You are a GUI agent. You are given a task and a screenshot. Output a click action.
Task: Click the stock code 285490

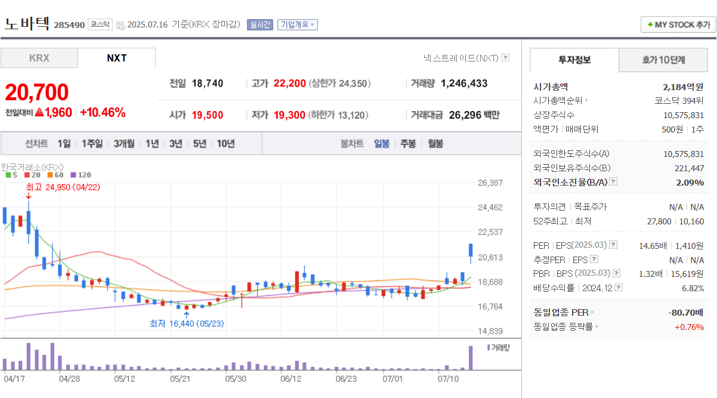[x=69, y=25]
